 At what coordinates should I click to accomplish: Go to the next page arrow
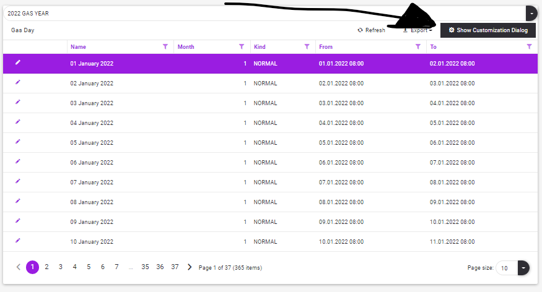click(190, 267)
